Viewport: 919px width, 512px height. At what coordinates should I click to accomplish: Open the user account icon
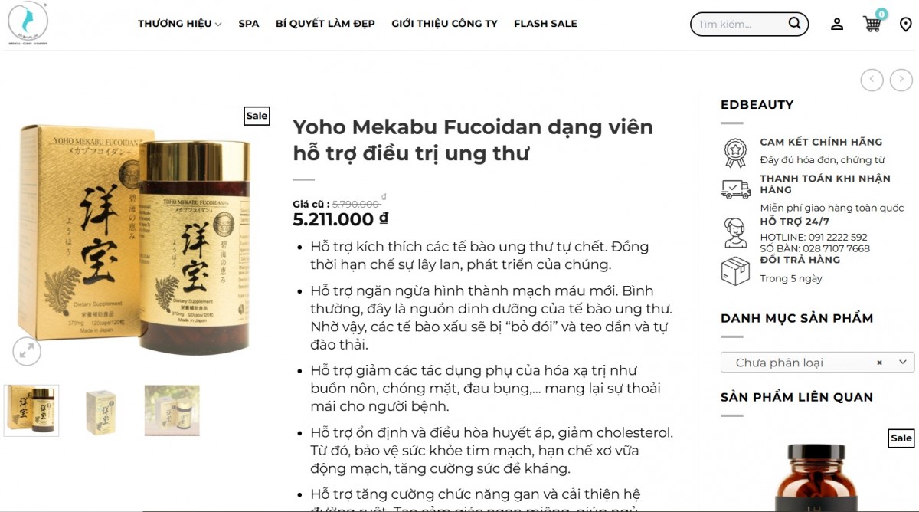837,24
